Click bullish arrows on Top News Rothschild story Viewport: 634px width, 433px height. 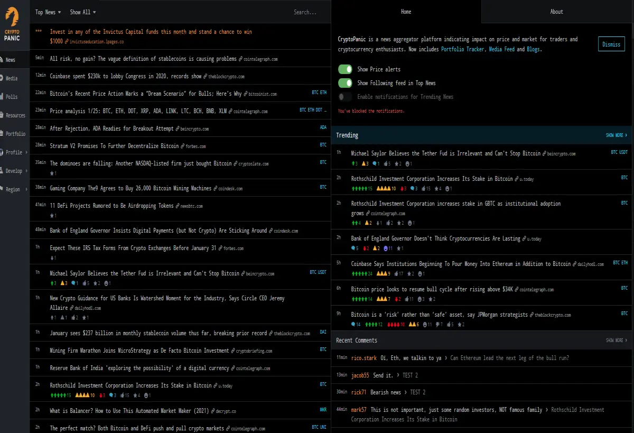pos(58,395)
